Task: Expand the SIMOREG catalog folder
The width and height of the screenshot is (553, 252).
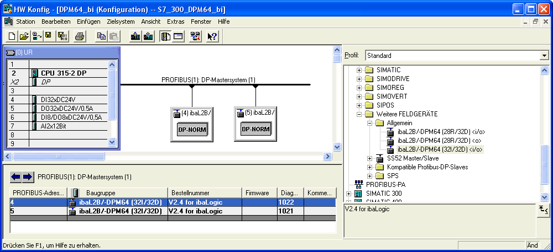Action: point(359,88)
